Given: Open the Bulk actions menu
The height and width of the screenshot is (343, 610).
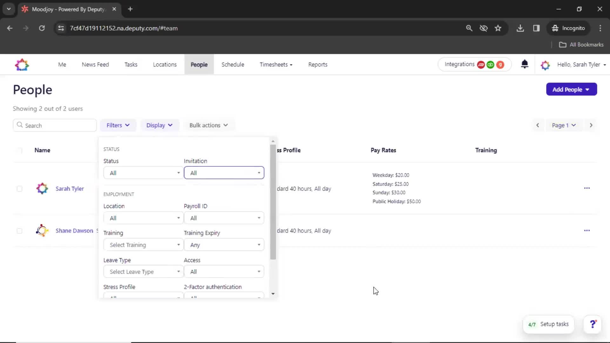Looking at the screenshot, I should coord(208,125).
